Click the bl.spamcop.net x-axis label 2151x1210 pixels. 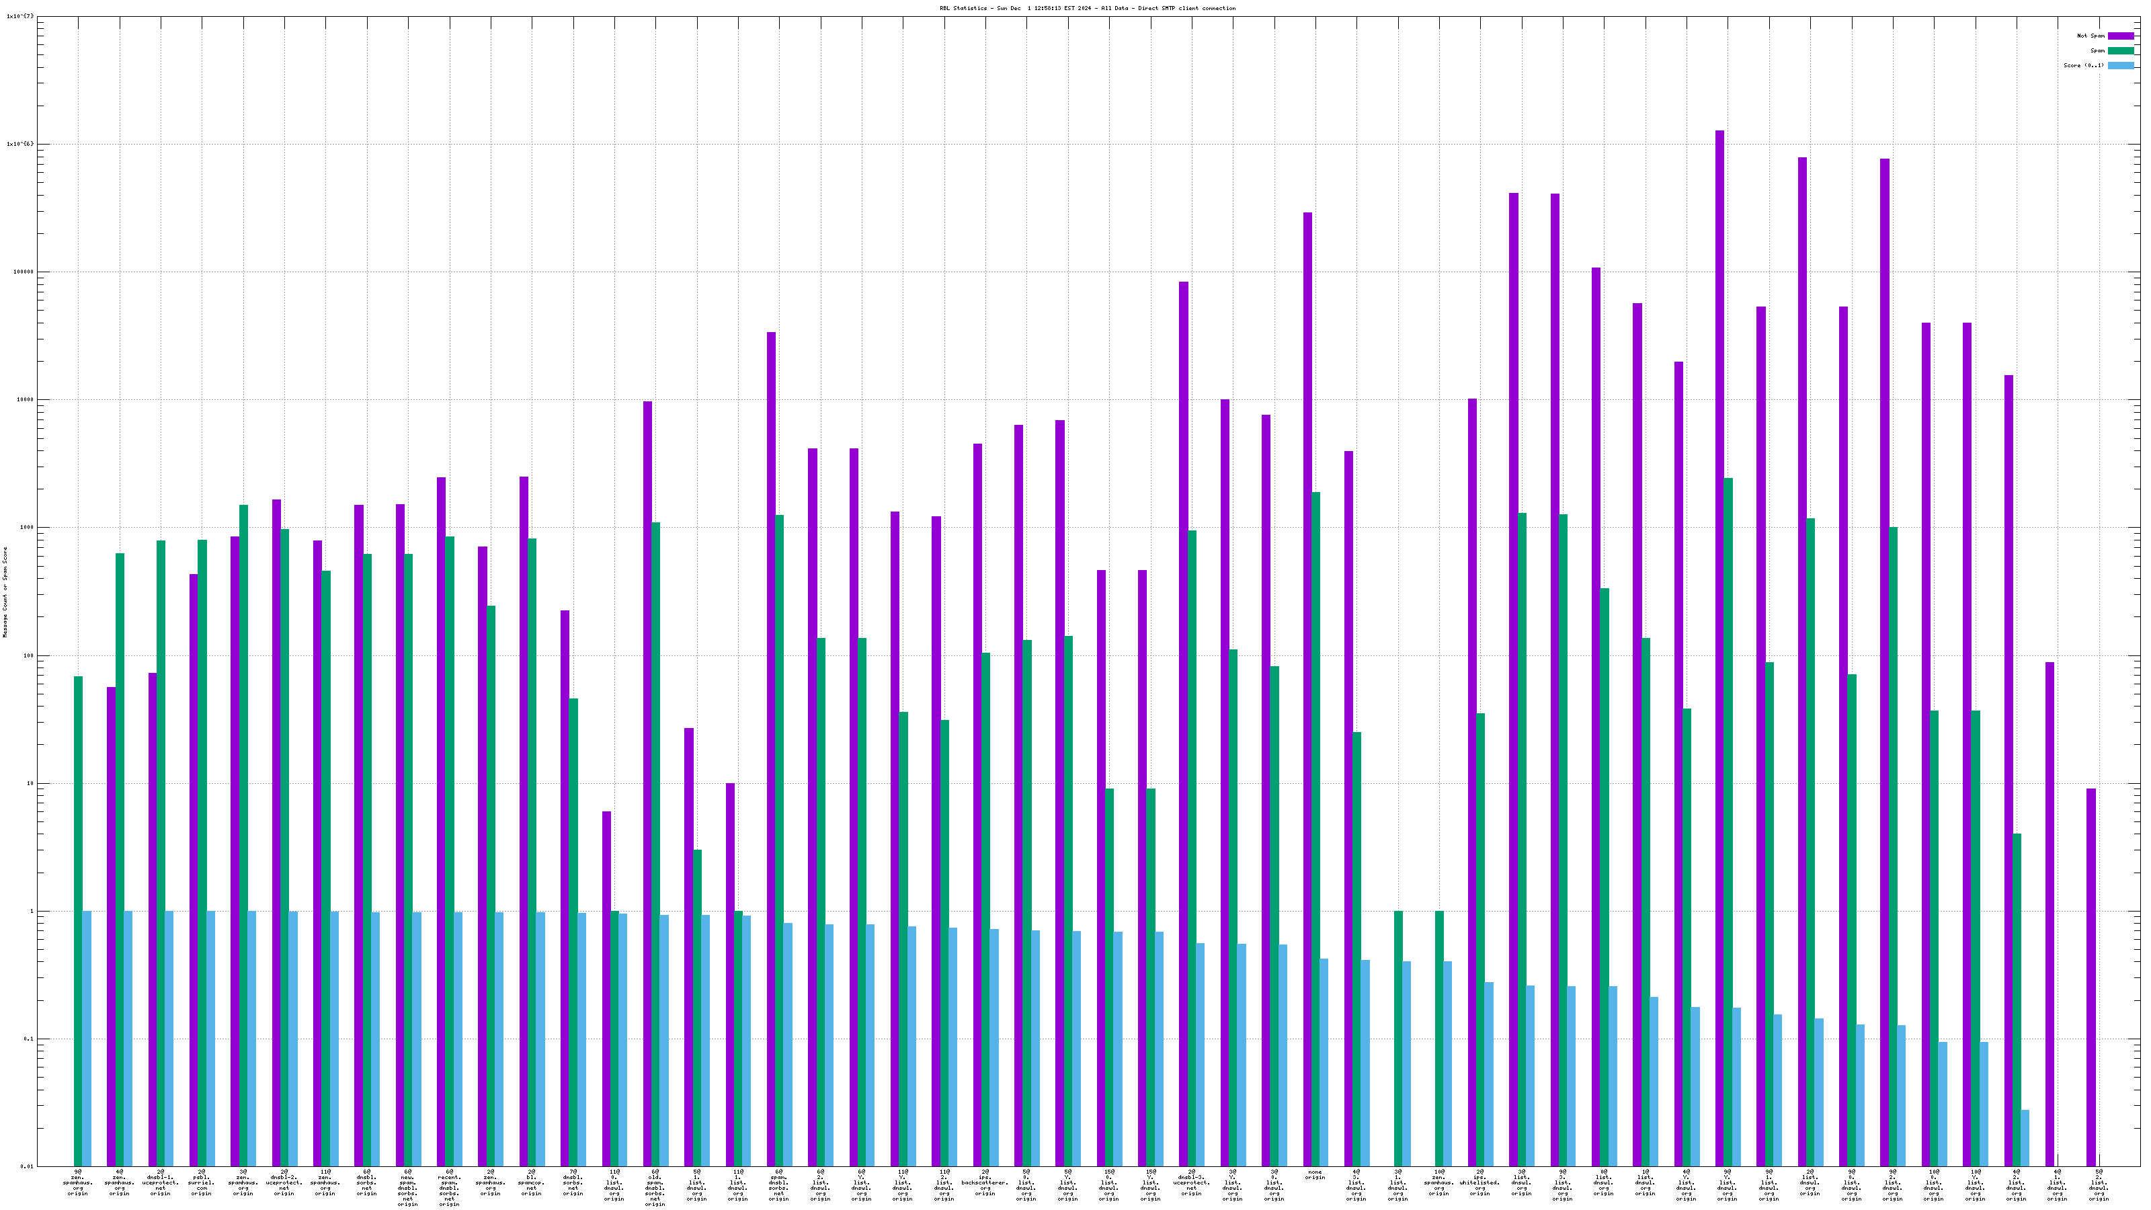pos(531,1182)
